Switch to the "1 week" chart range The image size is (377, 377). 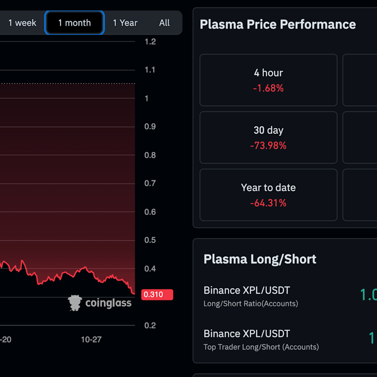(x=22, y=23)
